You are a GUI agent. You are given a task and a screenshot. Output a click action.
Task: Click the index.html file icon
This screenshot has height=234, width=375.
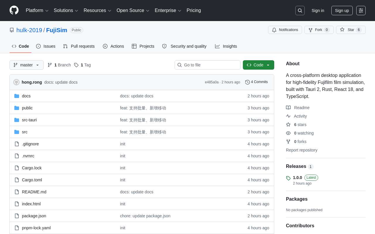pyautogui.click(x=17, y=204)
